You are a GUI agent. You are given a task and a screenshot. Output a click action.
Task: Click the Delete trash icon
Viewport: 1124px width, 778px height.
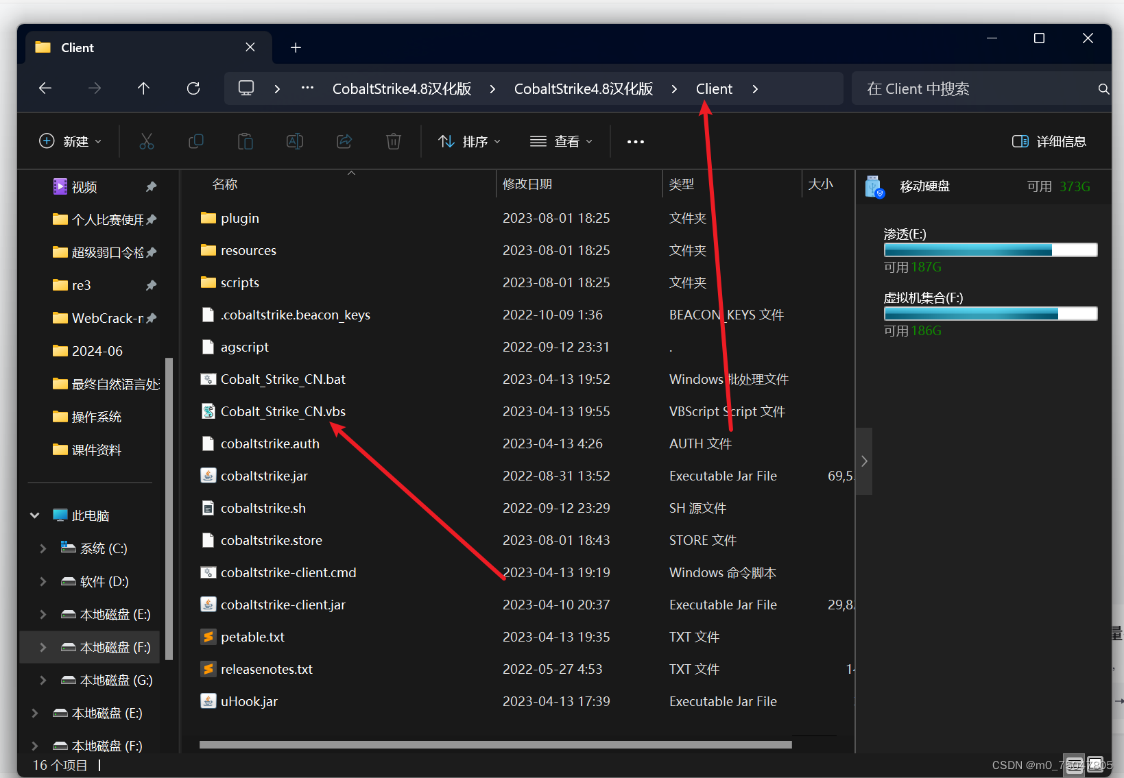[x=394, y=141]
